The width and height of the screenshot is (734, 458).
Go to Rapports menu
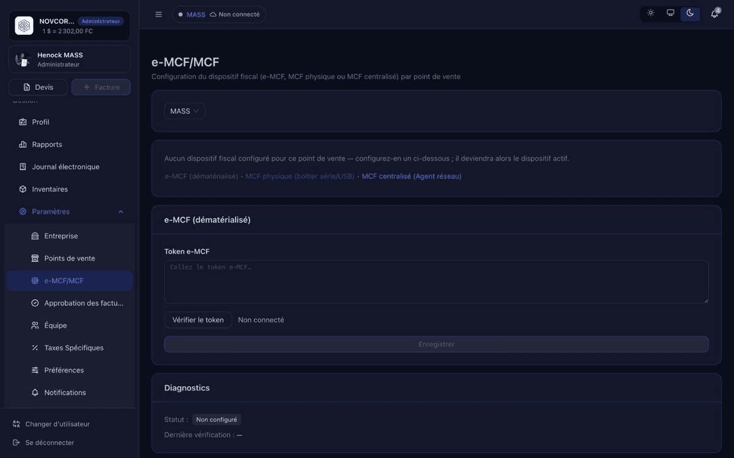(x=69, y=145)
